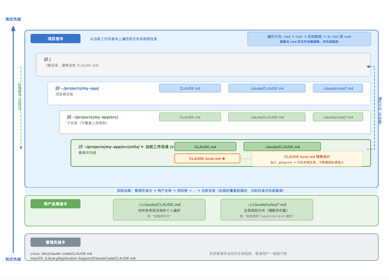This screenshot has height=280, width=389.
Task: Select the green 用户全局指令 label button
Action: 55,204
